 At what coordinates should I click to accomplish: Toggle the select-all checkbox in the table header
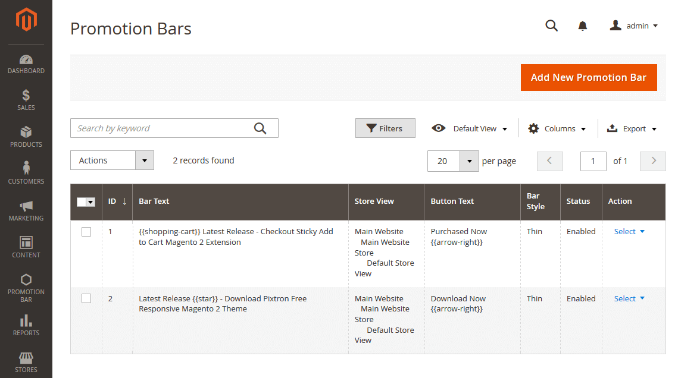point(82,202)
